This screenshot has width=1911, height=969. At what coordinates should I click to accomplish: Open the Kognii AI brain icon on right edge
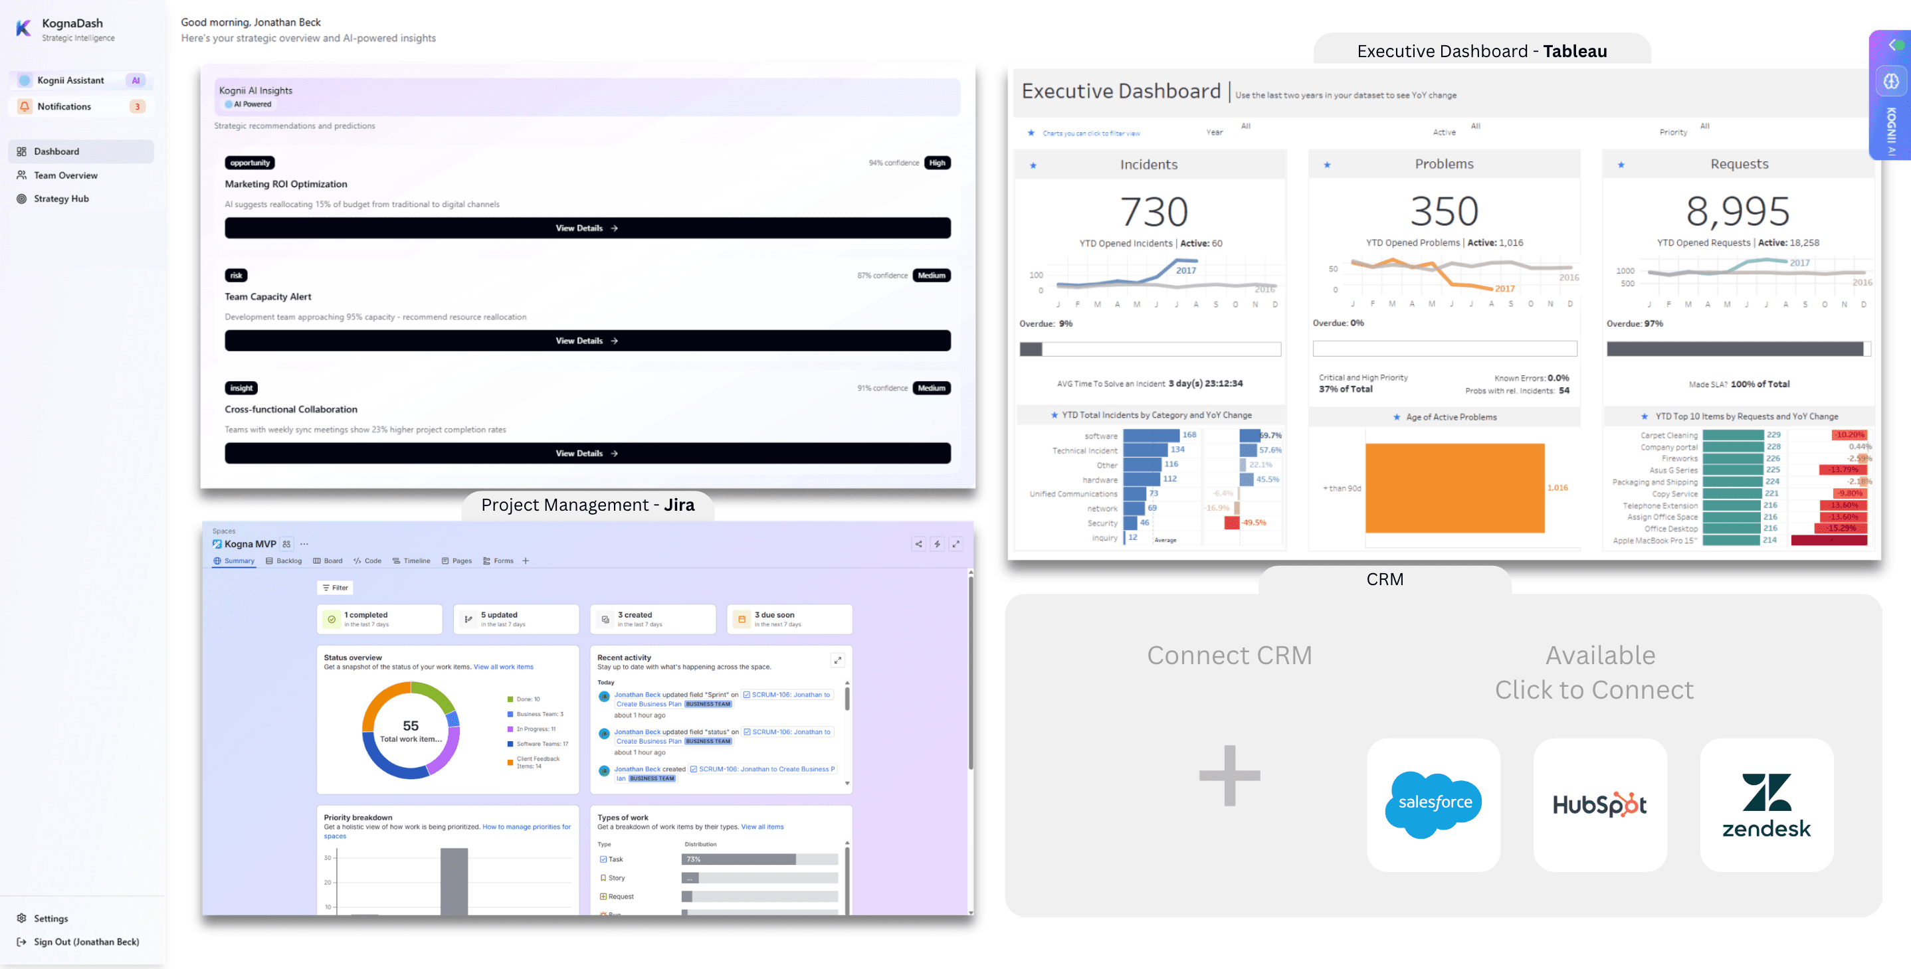pos(1891,81)
